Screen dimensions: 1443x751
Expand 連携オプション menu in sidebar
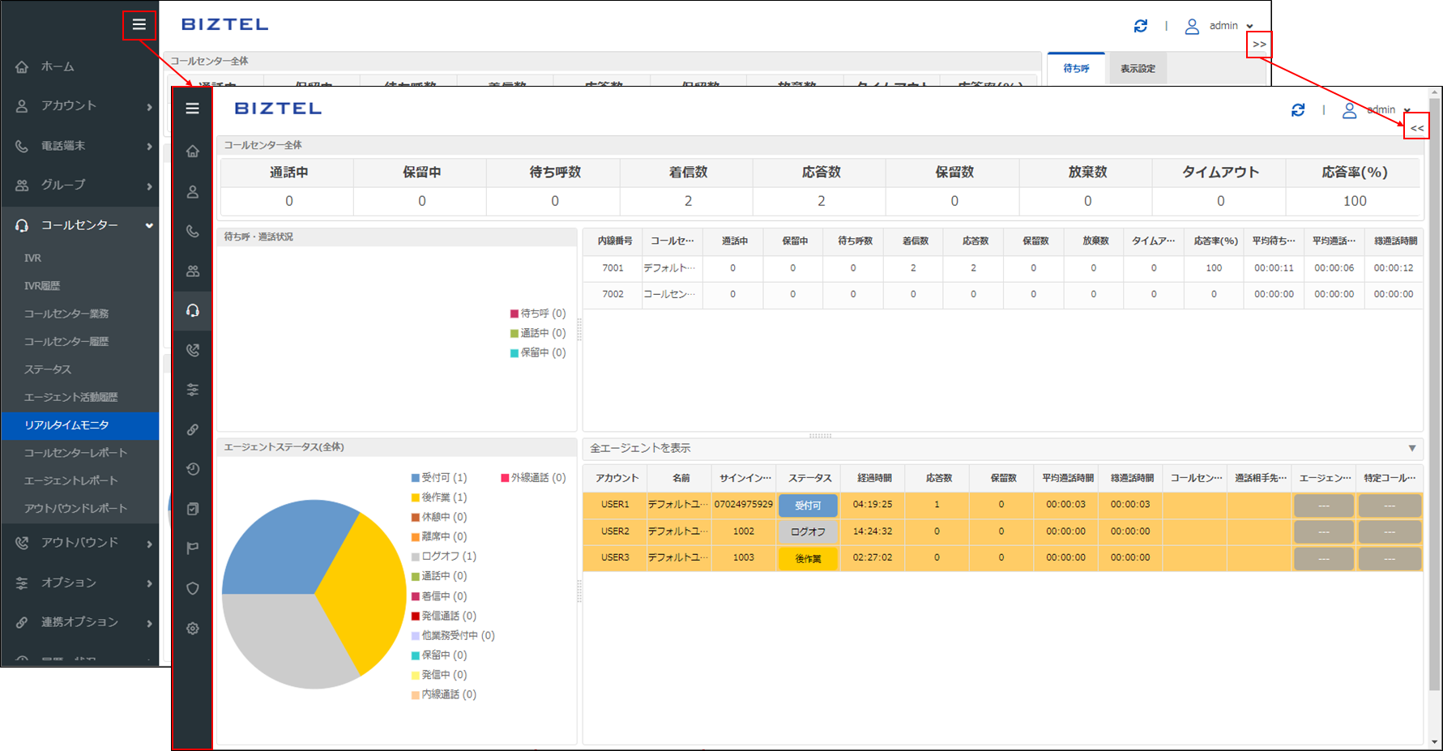[79, 622]
